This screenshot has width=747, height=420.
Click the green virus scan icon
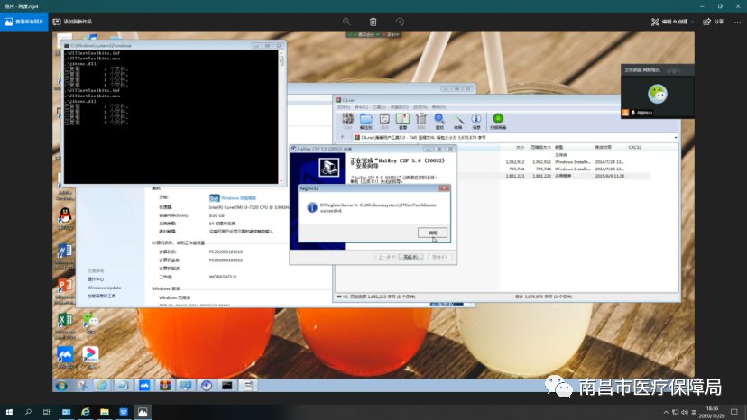499,119
